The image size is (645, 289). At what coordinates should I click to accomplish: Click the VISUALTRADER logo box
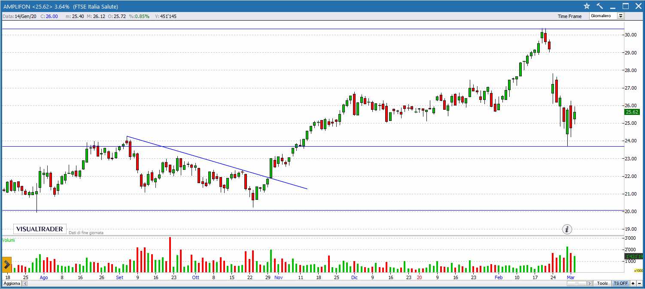[x=40, y=229]
